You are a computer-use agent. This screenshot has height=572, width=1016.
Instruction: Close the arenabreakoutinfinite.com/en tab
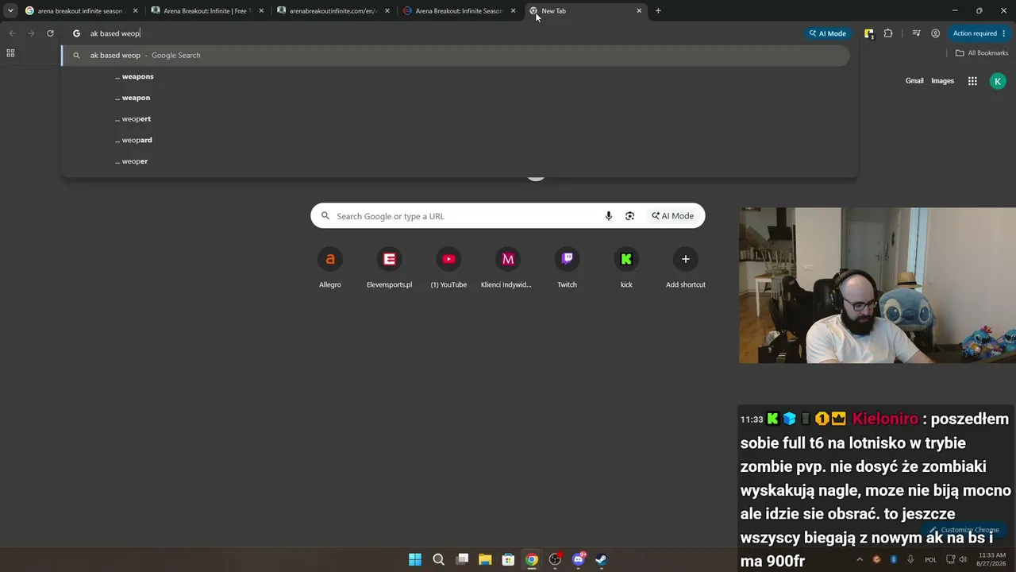coord(387,11)
